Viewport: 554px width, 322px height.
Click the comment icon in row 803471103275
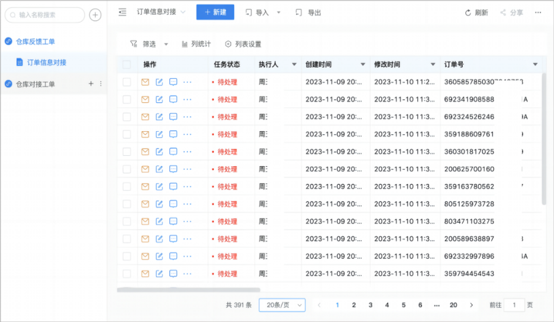[x=173, y=222]
